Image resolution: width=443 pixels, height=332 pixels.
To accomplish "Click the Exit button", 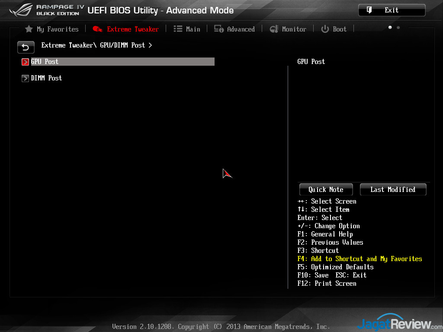I will click(x=392, y=10).
